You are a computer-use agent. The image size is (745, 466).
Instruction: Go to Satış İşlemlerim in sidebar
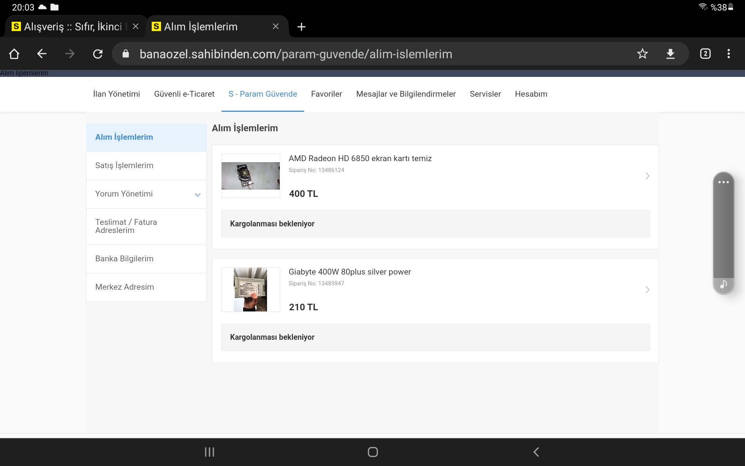[x=124, y=165]
